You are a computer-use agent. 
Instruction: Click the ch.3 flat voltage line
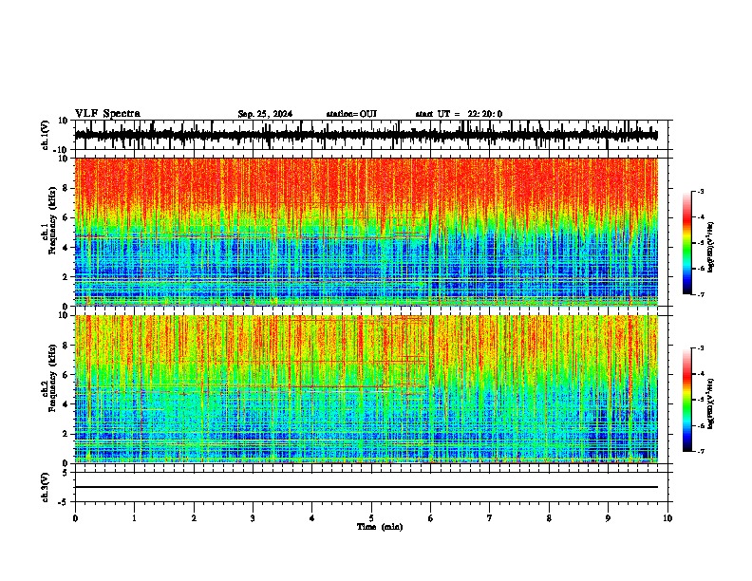367,487
